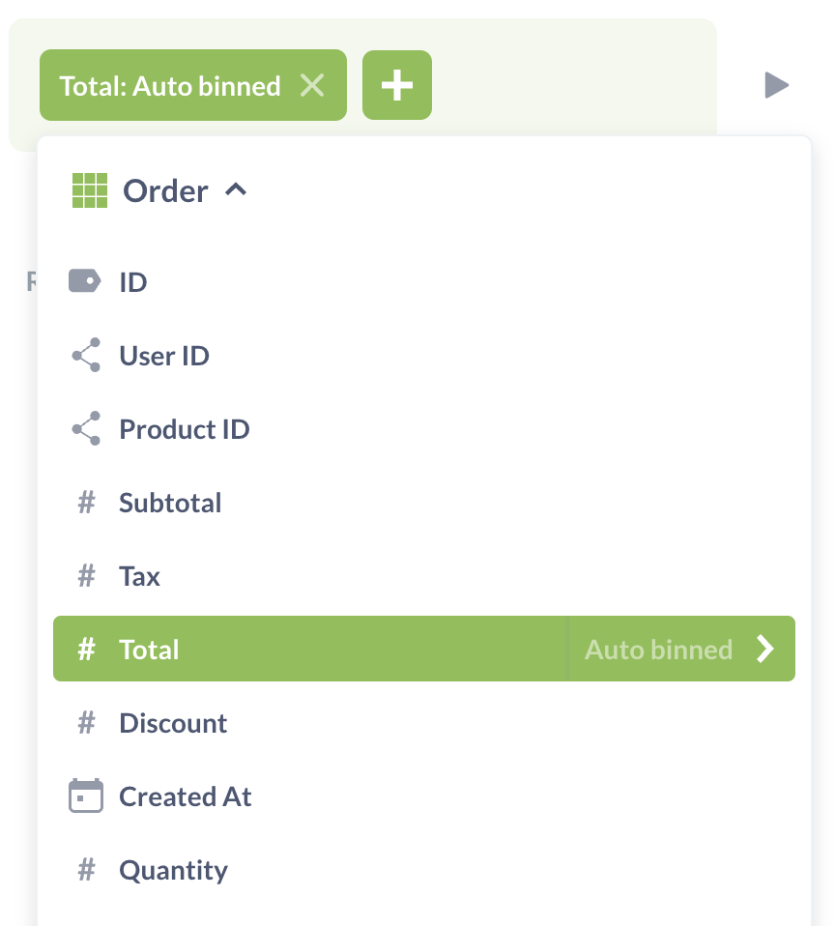Click the hash icon beside Subtotal

tap(87, 503)
